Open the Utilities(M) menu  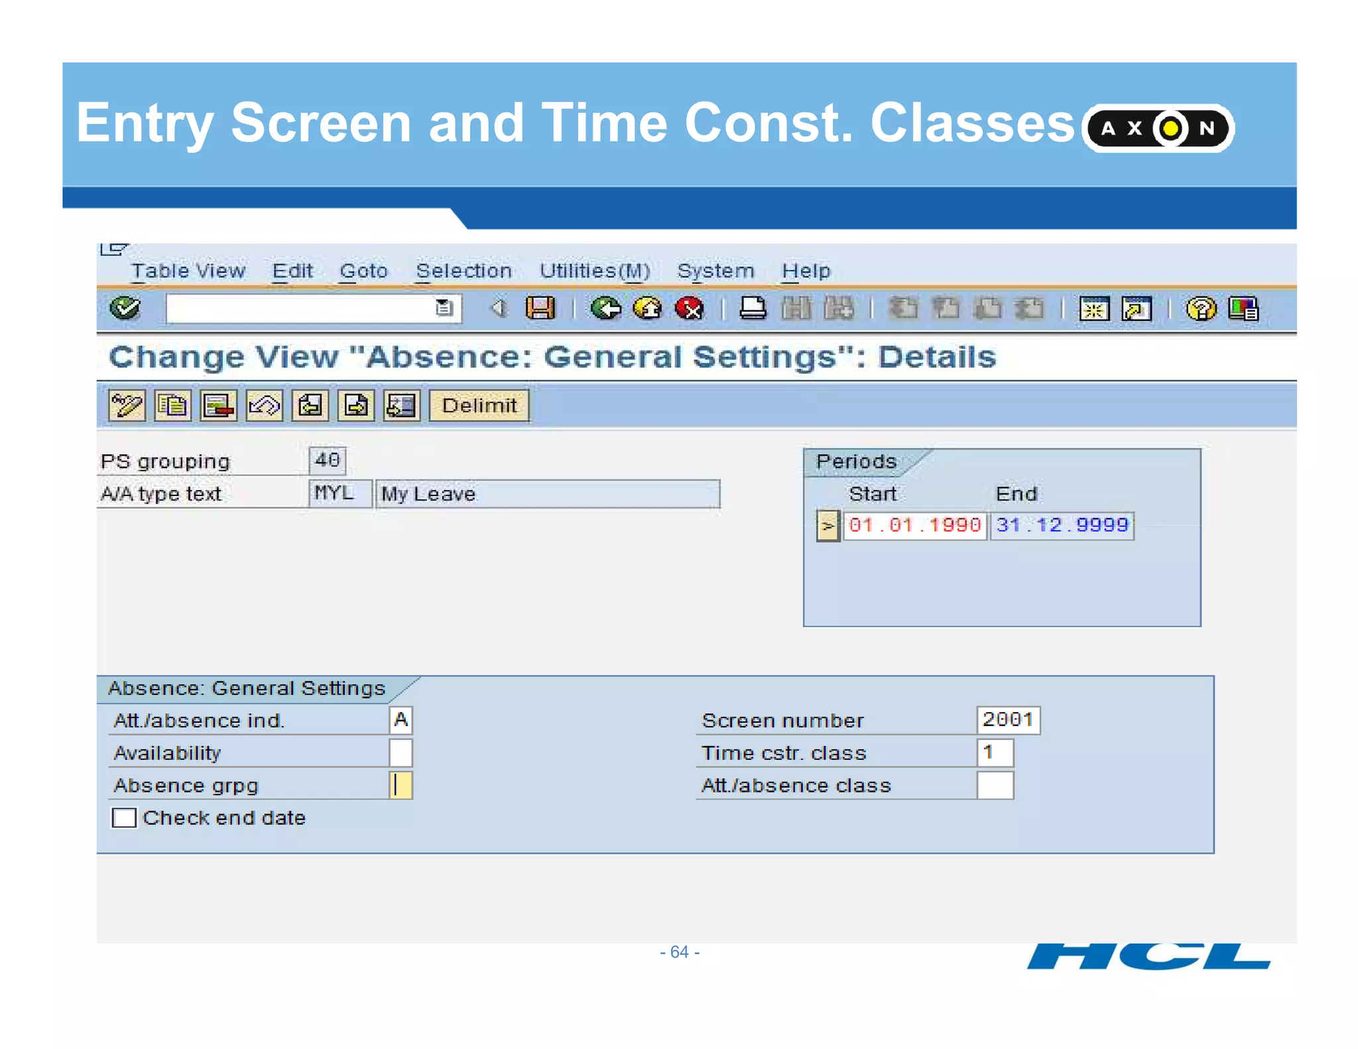[x=595, y=271]
